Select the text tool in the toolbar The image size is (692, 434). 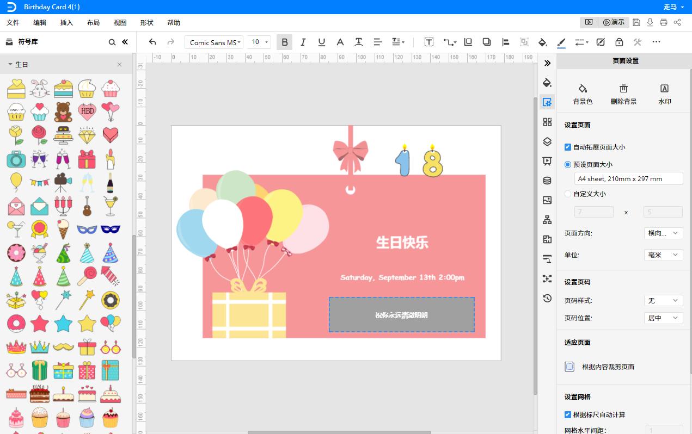tap(428, 42)
